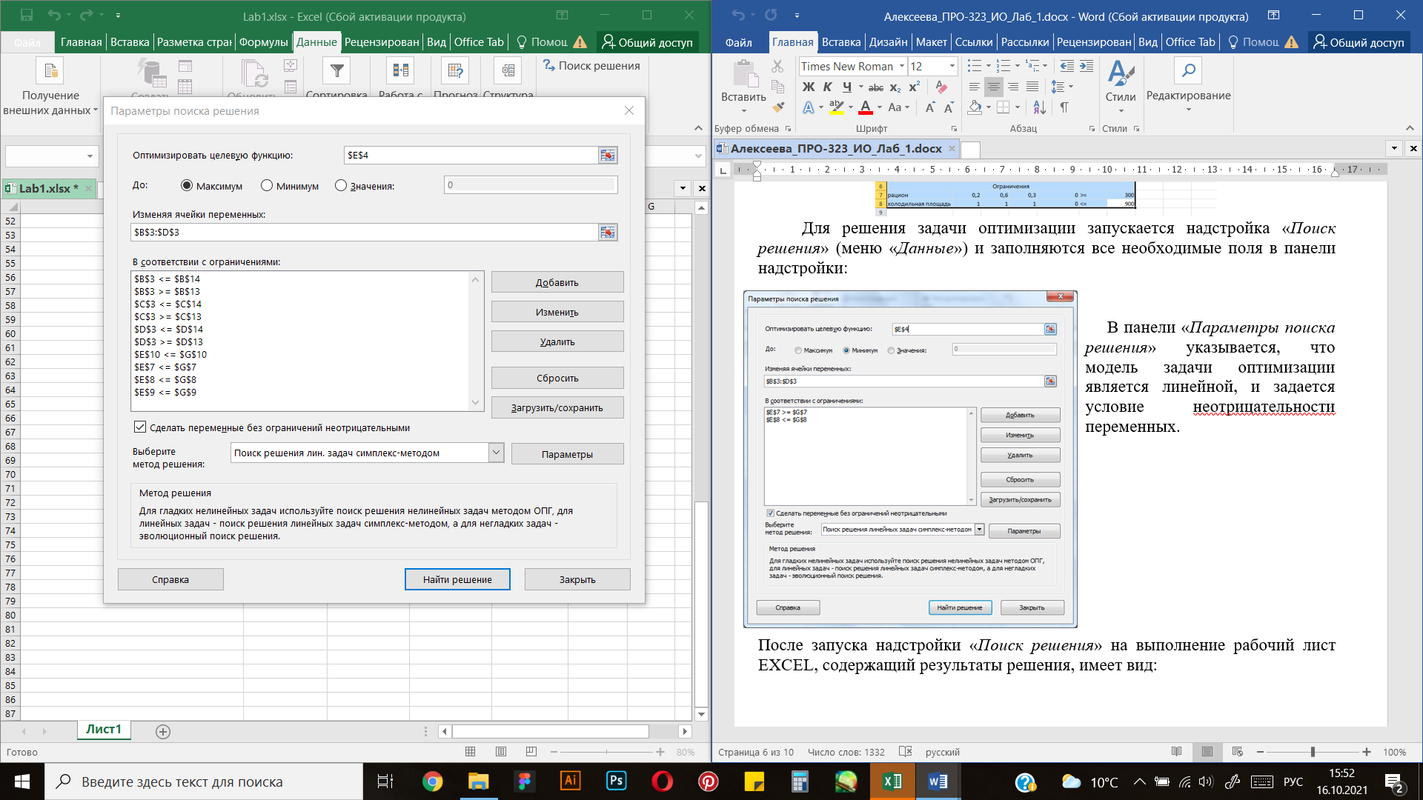Click the Изменить constraint button
The height and width of the screenshot is (800, 1423).
557,312
